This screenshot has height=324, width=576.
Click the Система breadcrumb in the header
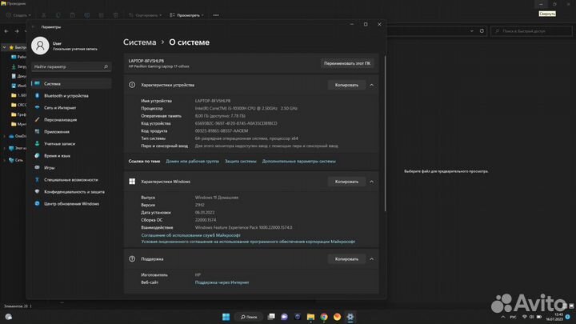[x=139, y=42]
